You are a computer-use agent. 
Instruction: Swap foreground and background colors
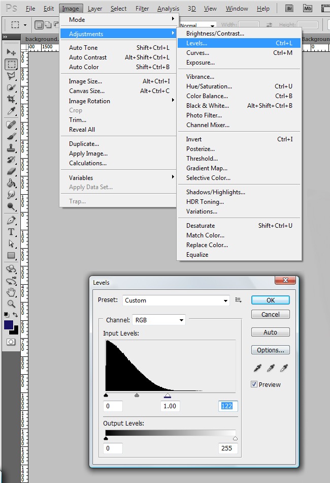(16, 315)
